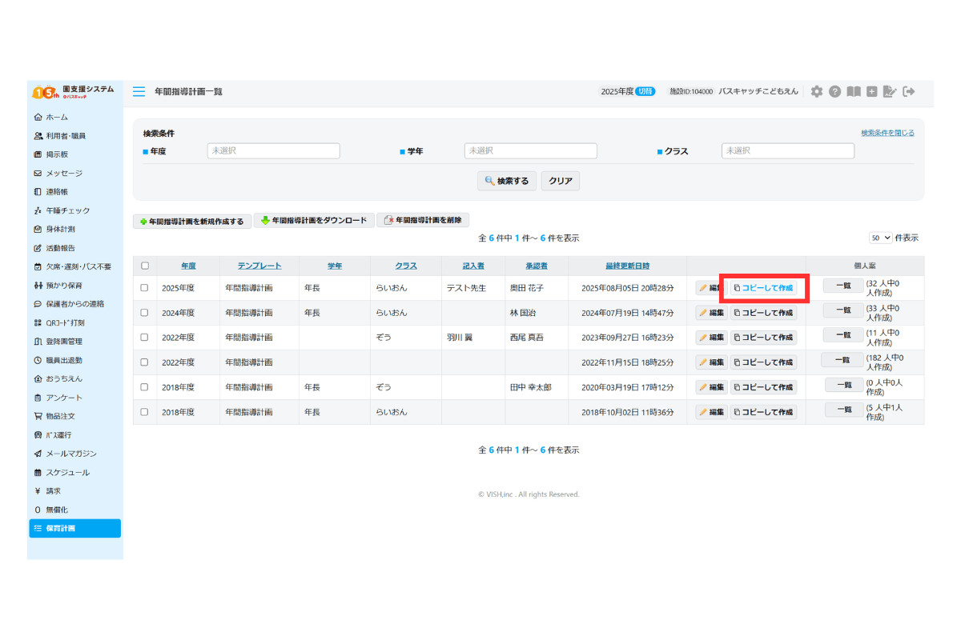Open the 年度 search condition selector
The image size is (961, 640).
point(273,150)
